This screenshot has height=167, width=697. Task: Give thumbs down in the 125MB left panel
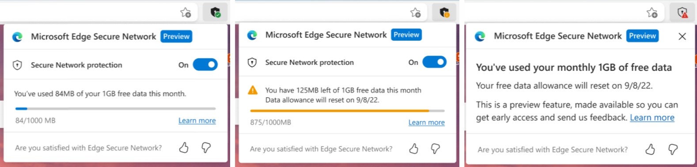pos(435,149)
